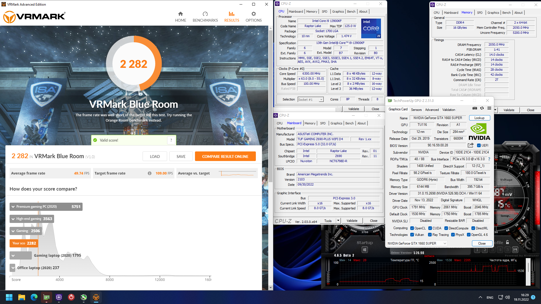Click COMPARE RESULT ONLINE button
Image resolution: width=541 pixels, height=304 pixels.
tap(225, 157)
